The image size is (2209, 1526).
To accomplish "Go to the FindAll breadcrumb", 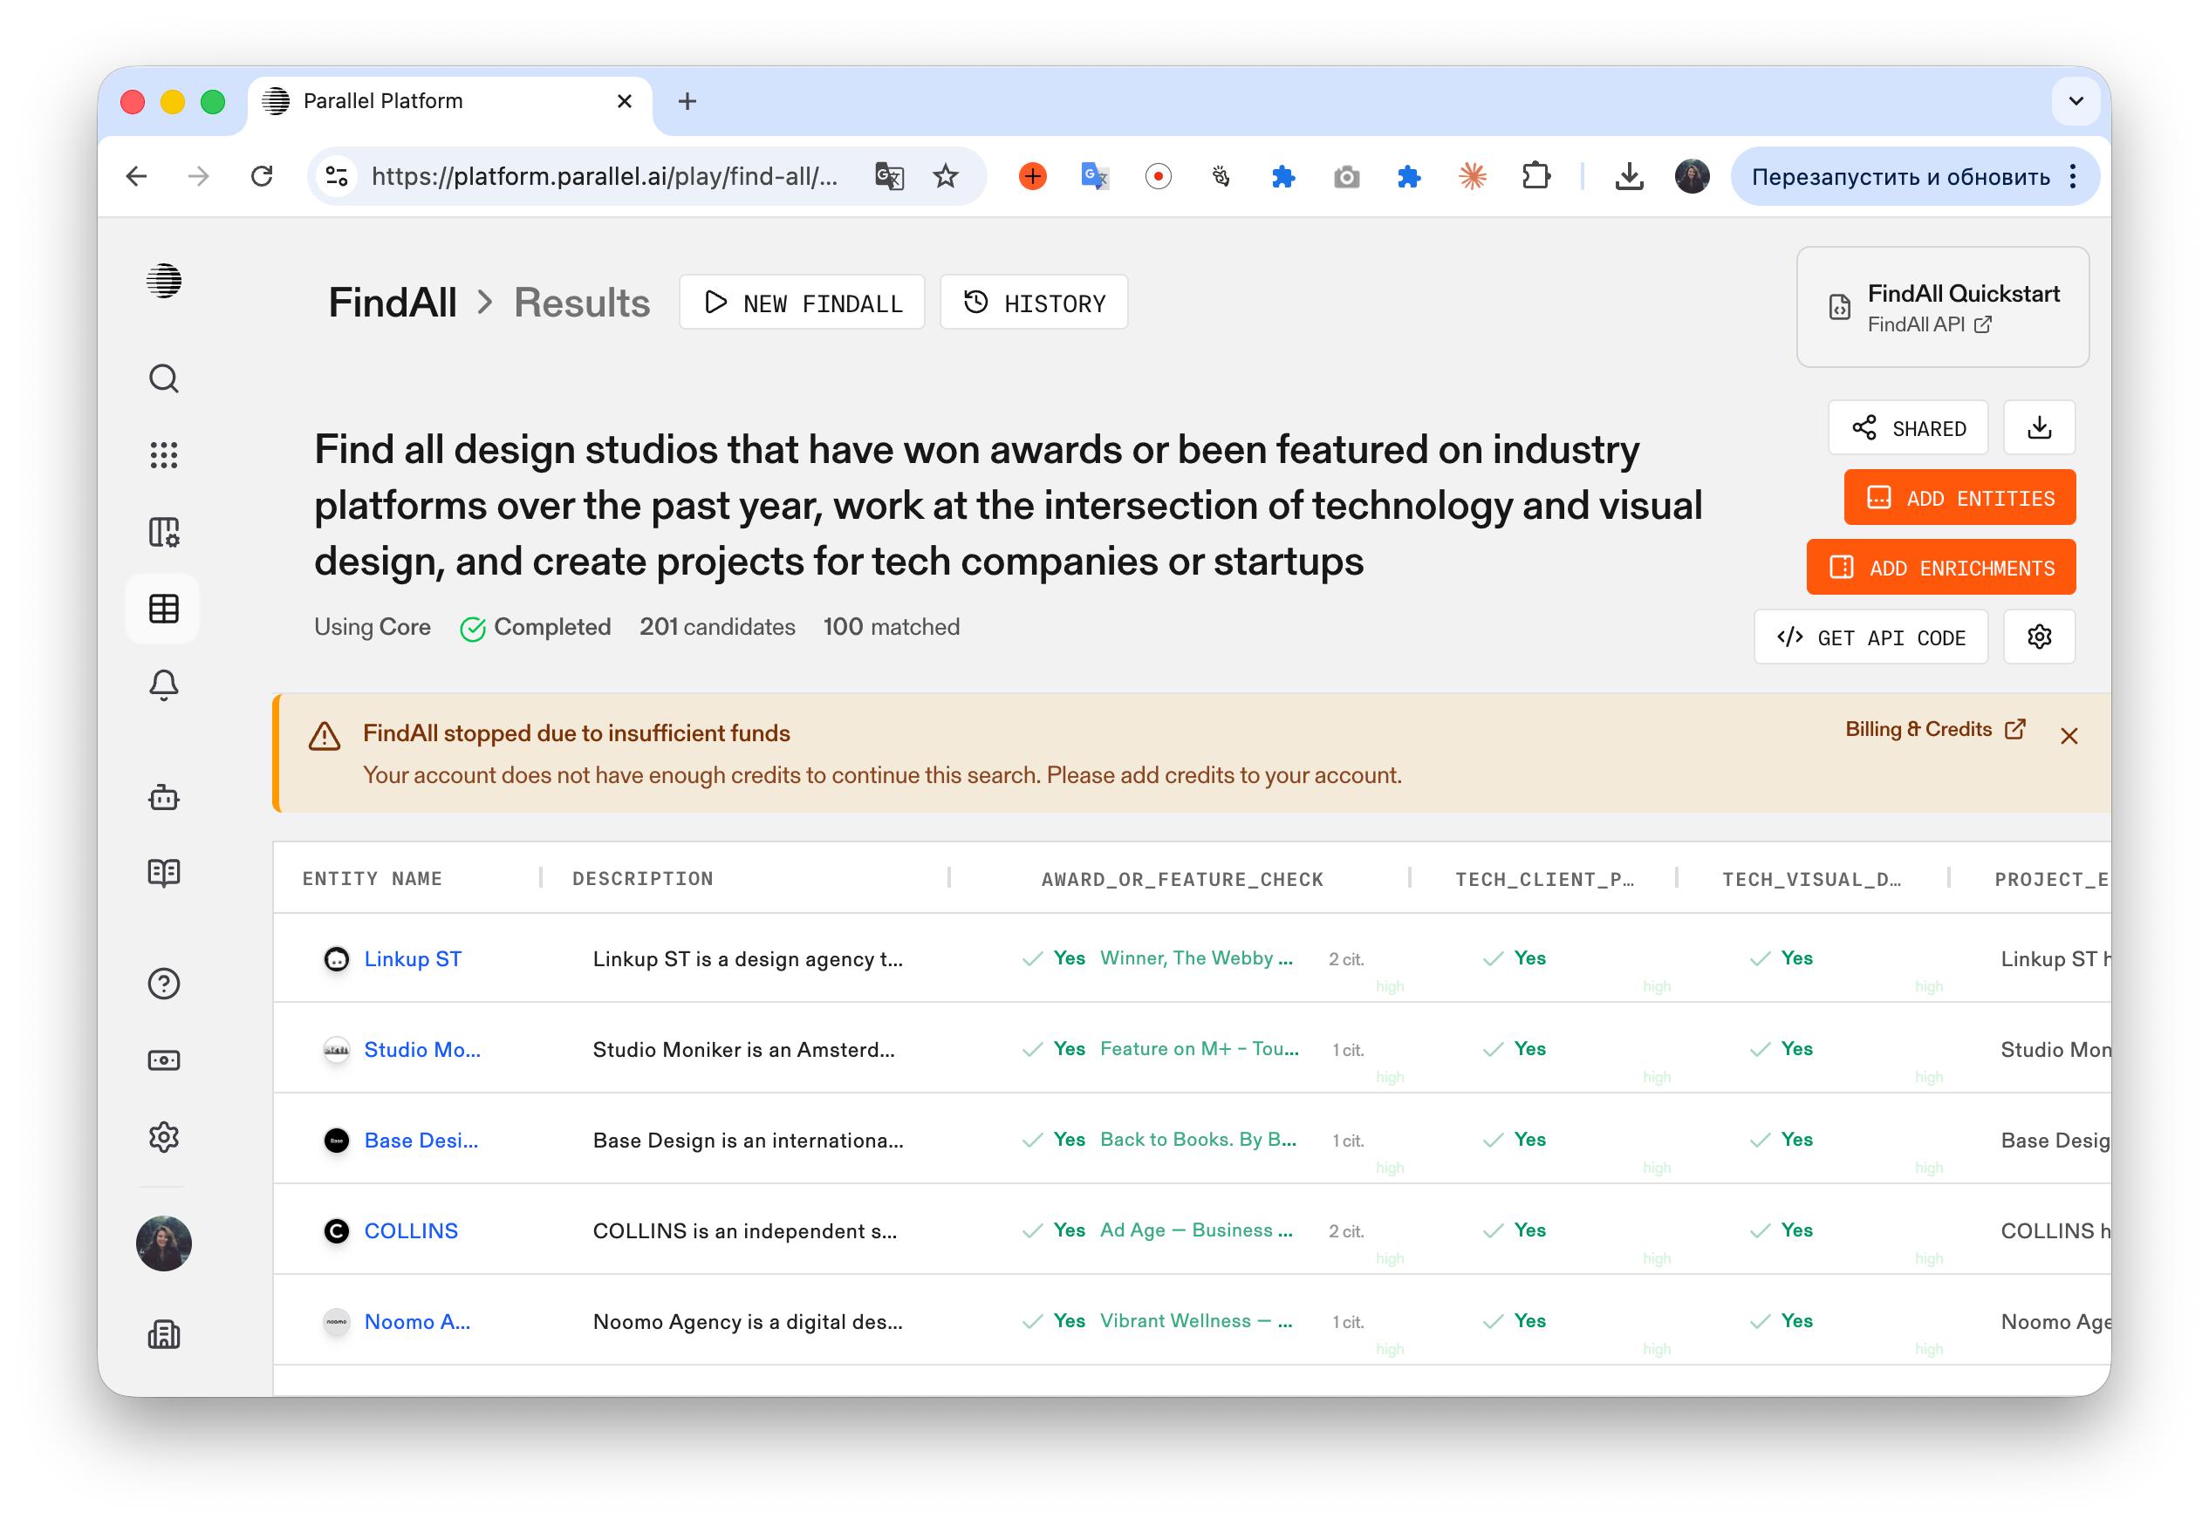I will [393, 302].
